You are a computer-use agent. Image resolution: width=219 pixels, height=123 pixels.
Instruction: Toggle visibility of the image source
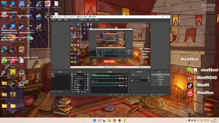(85, 74)
